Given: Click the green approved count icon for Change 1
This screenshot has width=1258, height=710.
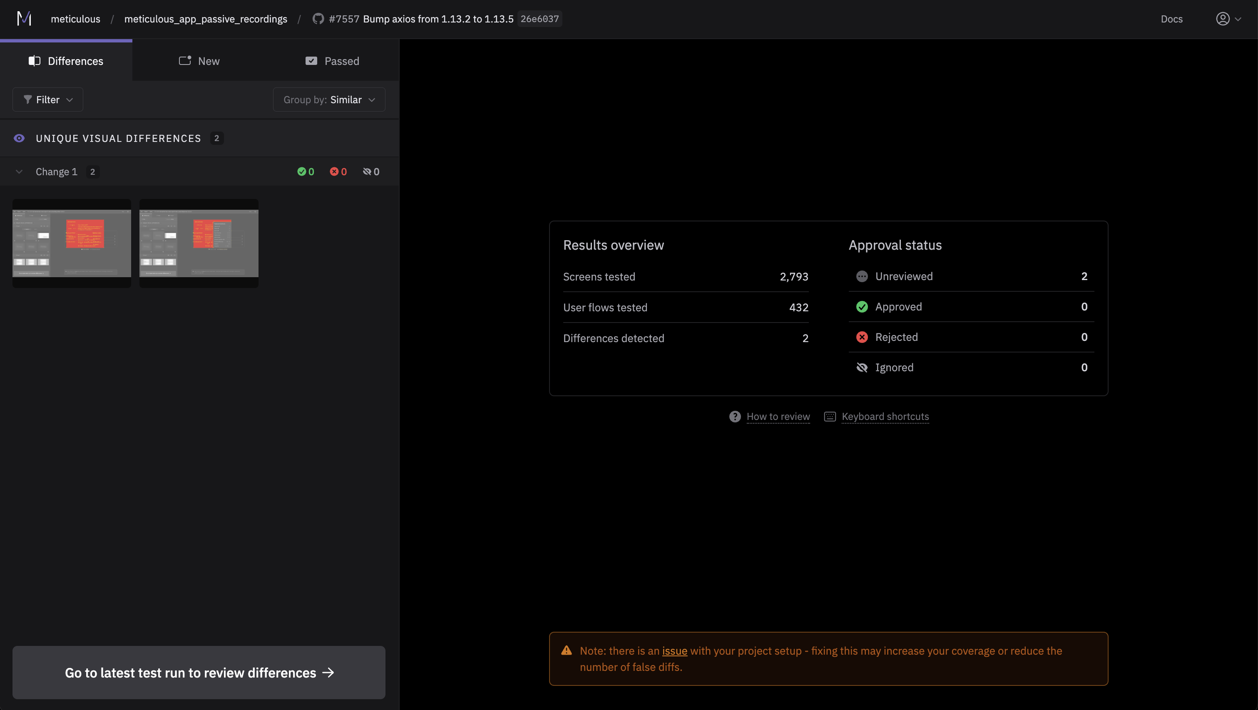Looking at the screenshot, I should (301, 171).
